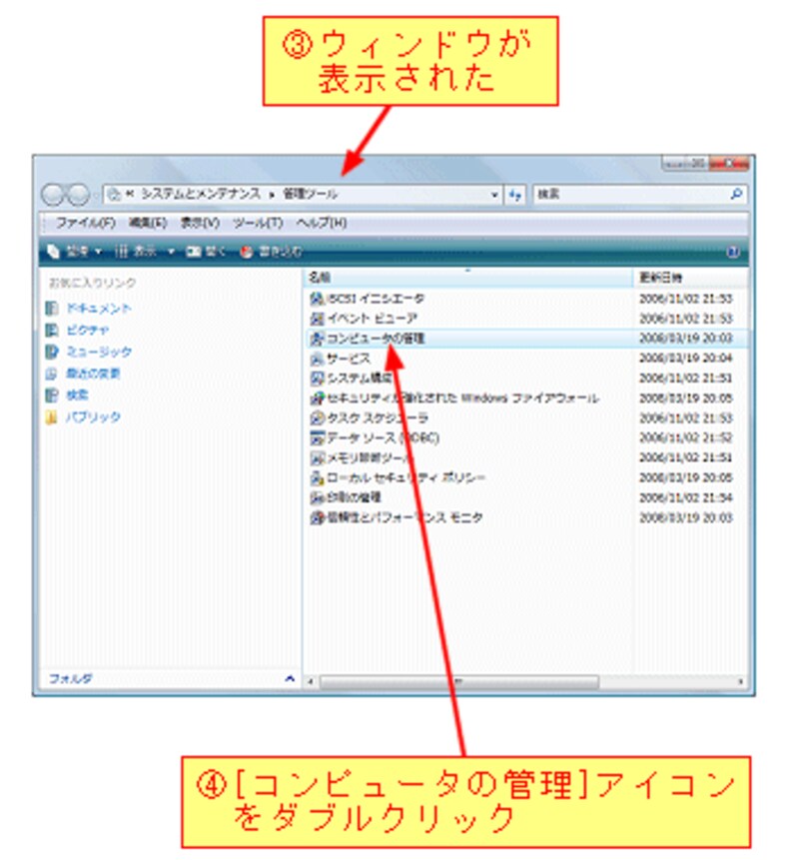The height and width of the screenshot is (860, 799).
Task: Click the ミュージック link text
Action: [x=99, y=352]
